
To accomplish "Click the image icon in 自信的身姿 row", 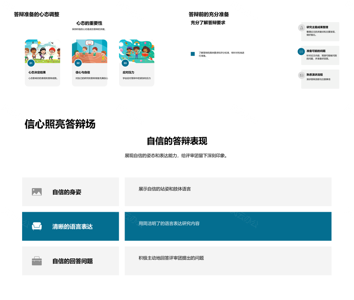I will tap(37, 192).
